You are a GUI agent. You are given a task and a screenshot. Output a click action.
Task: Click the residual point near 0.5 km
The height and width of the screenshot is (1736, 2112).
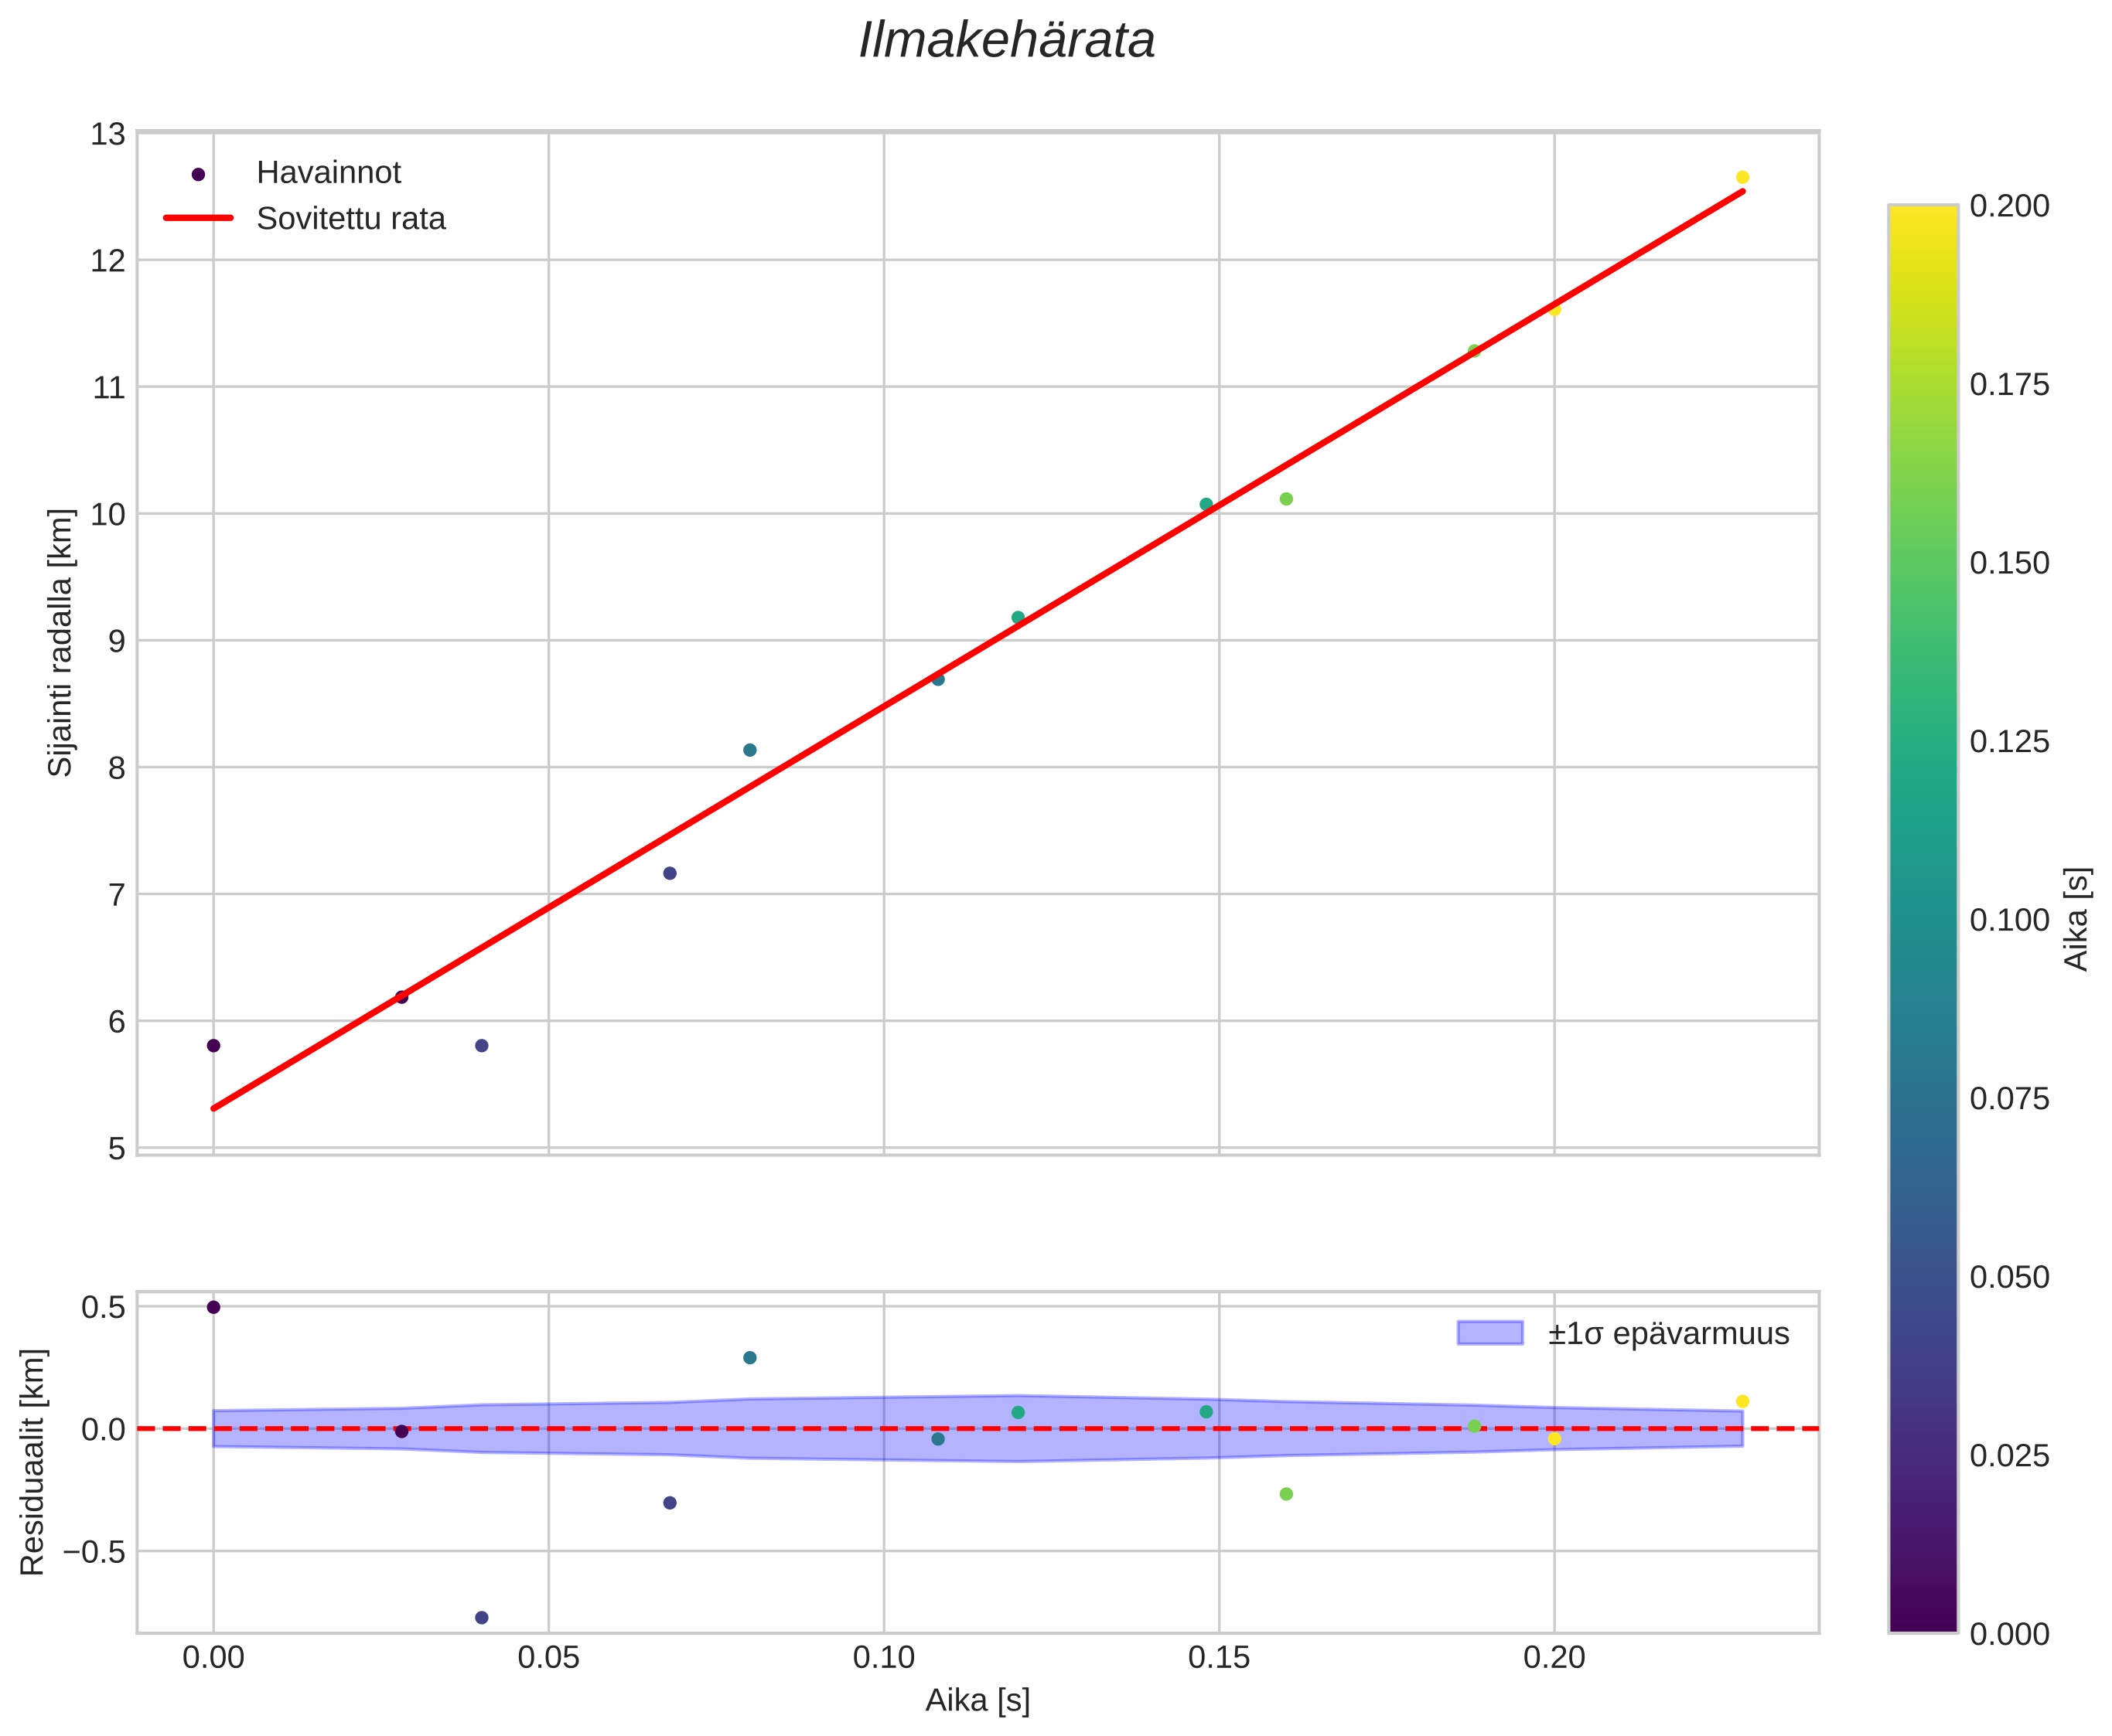click(x=213, y=1307)
